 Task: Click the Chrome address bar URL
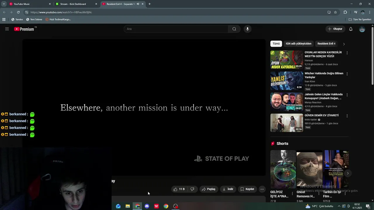61,12
